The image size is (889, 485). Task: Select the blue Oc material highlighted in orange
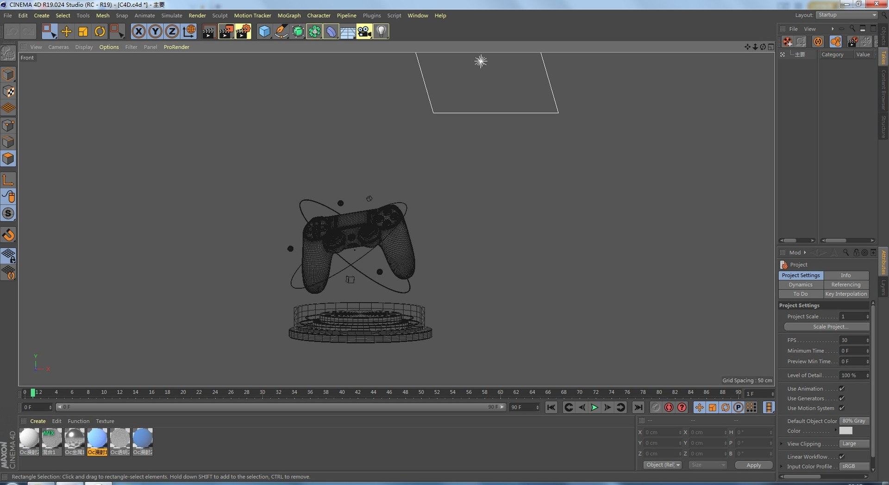(97, 441)
